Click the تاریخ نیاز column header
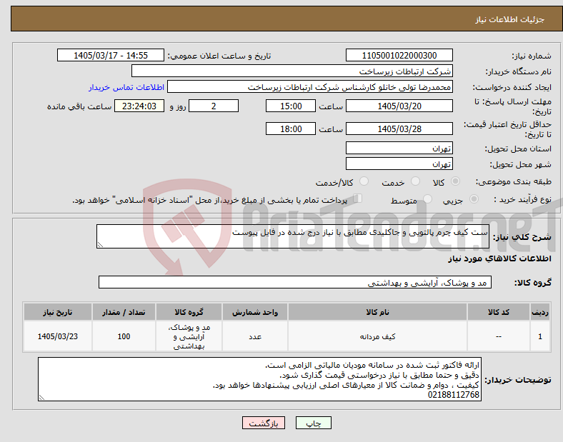The height and width of the screenshot is (442, 563). 58,312
